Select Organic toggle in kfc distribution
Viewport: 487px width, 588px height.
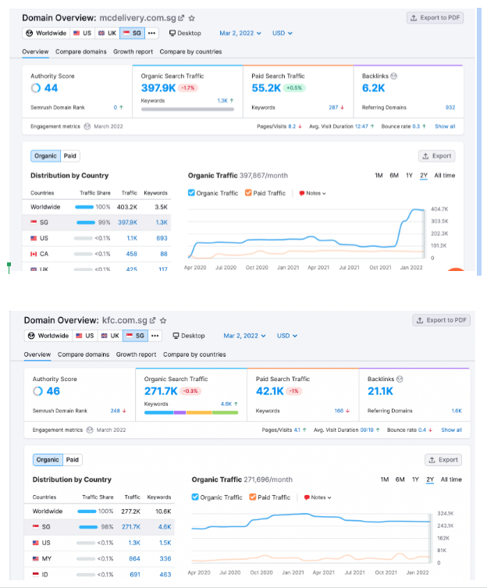pos(48,460)
